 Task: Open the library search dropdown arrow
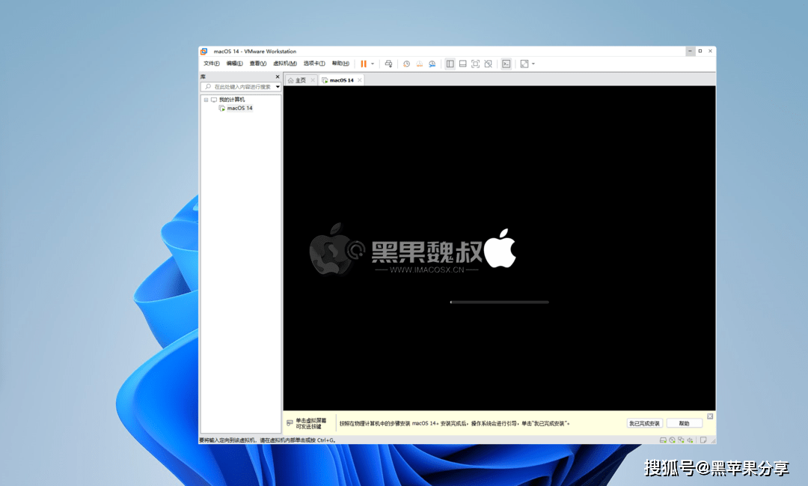[x=278, y=87]
